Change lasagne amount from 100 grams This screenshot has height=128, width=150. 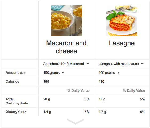pos(109,73)
